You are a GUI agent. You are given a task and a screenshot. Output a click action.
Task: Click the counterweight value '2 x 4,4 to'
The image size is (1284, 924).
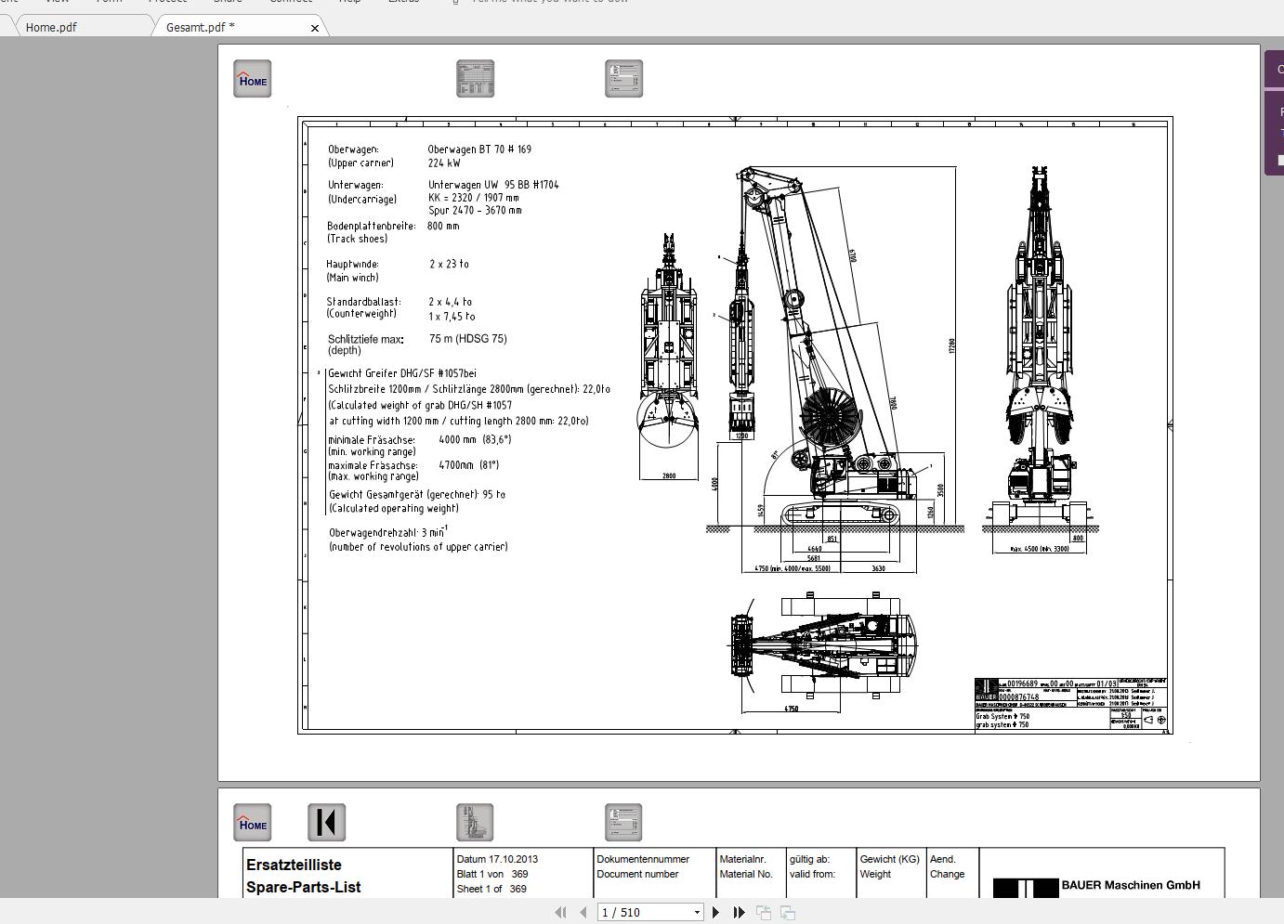(x=451, y=302)
